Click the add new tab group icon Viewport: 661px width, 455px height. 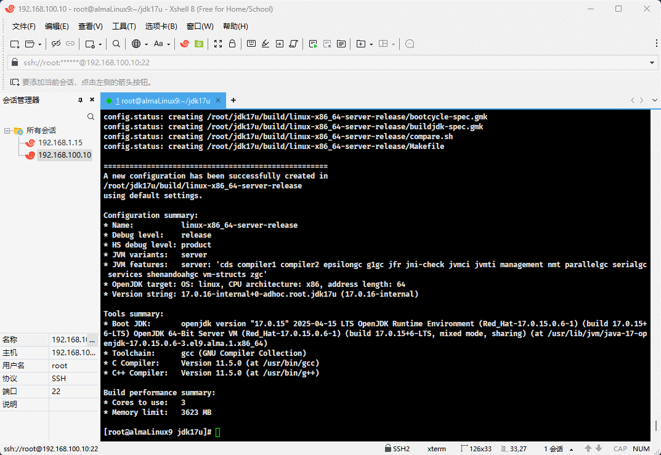click(x=361, y=44)
